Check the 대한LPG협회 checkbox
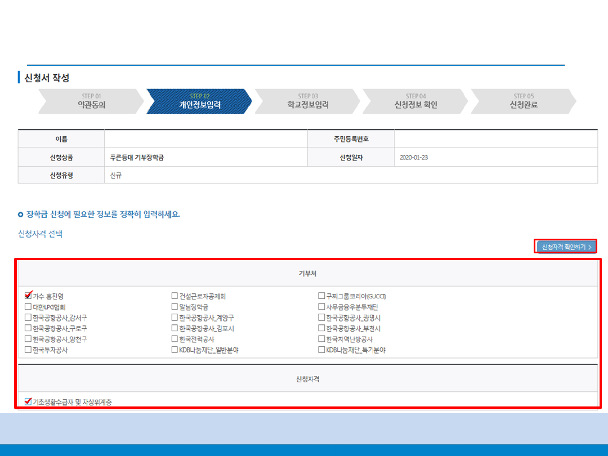The height and width of the screenshot is (456, 608). 28,307
